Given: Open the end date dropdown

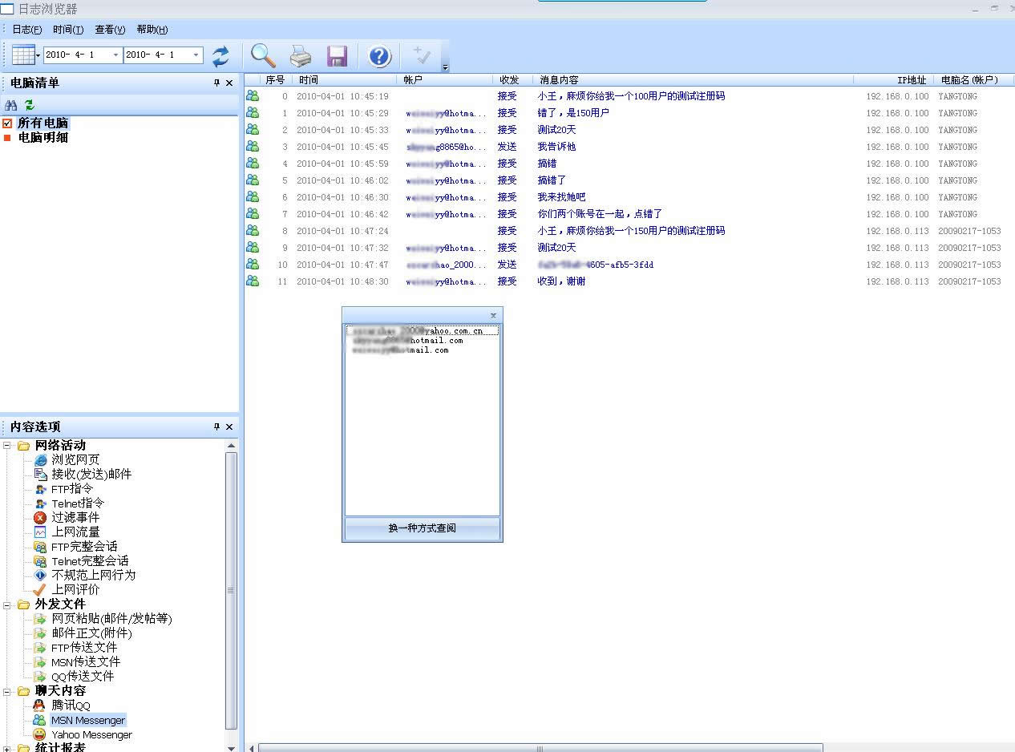Looking at the screenshot, I should (196, 55).
